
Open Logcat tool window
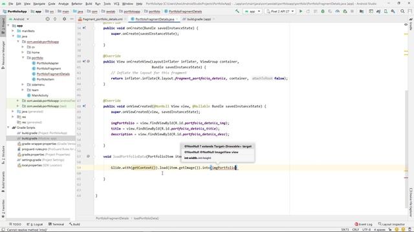coord(34,224)
